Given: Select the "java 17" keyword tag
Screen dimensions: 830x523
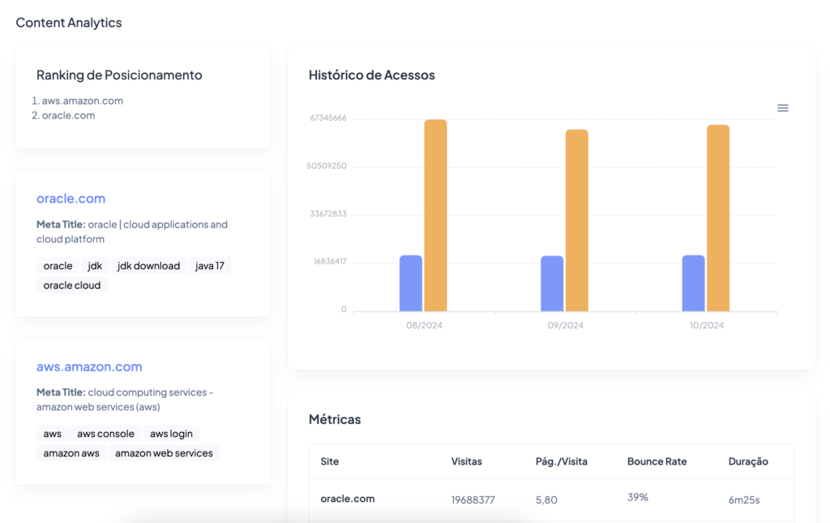Looking at the screenshot, I should (x=209, y=265).
